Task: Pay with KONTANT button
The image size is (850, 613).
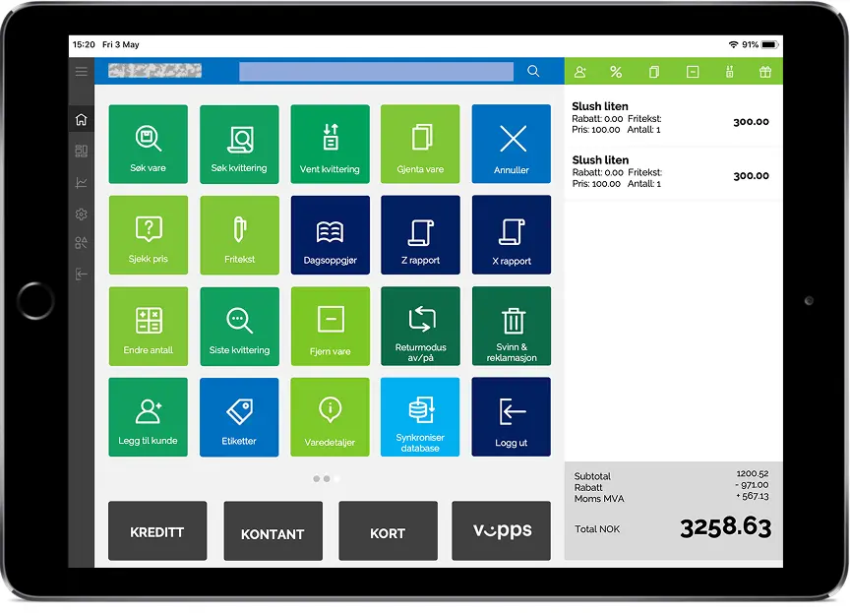Action: tap(273, 531)
